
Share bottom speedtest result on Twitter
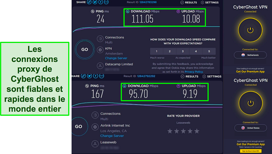pyautogui.click(x=90, y=76)
